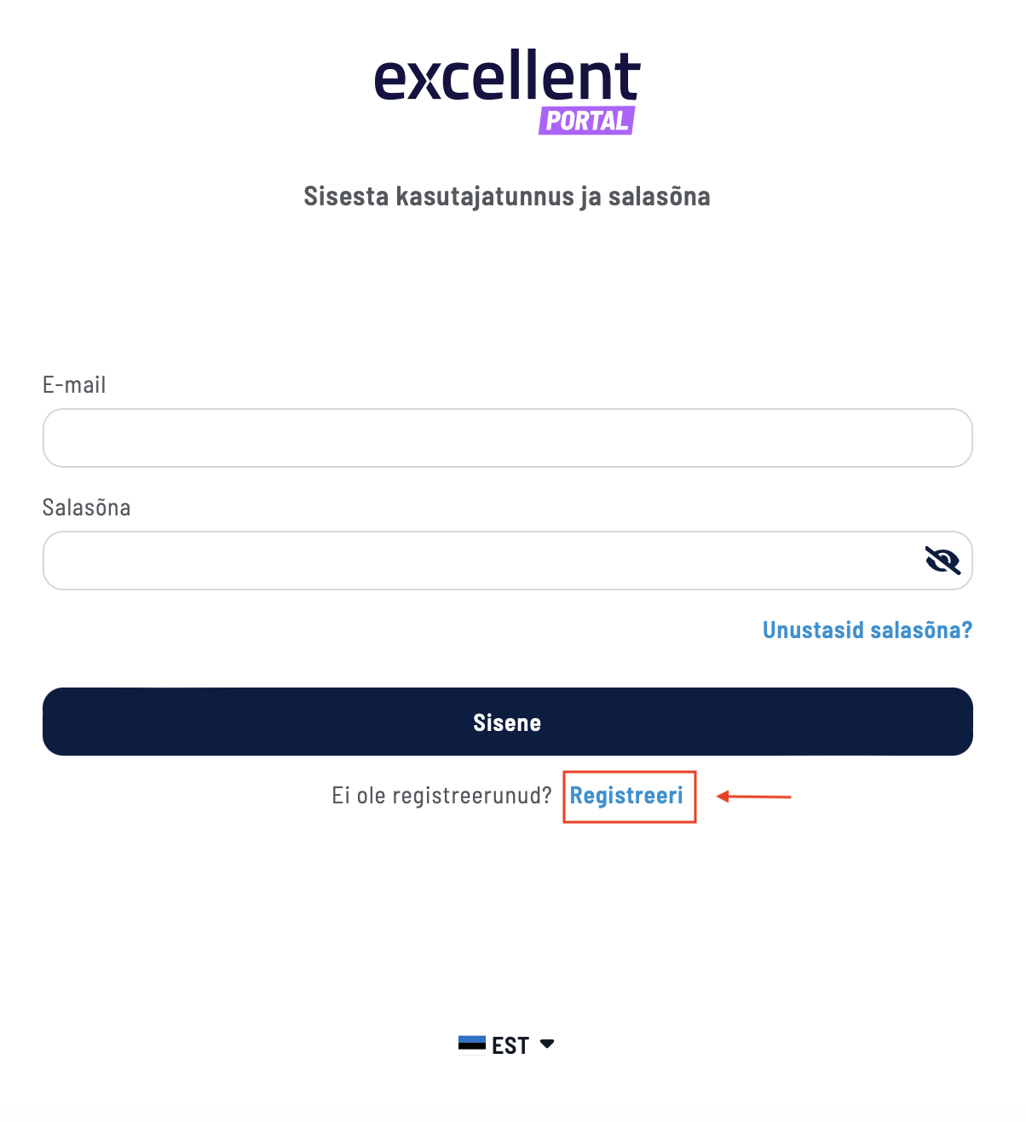The height and width of the screenshot is (1122, 1026).
Task: Click the E-mail field label
Action: (74, 385)
